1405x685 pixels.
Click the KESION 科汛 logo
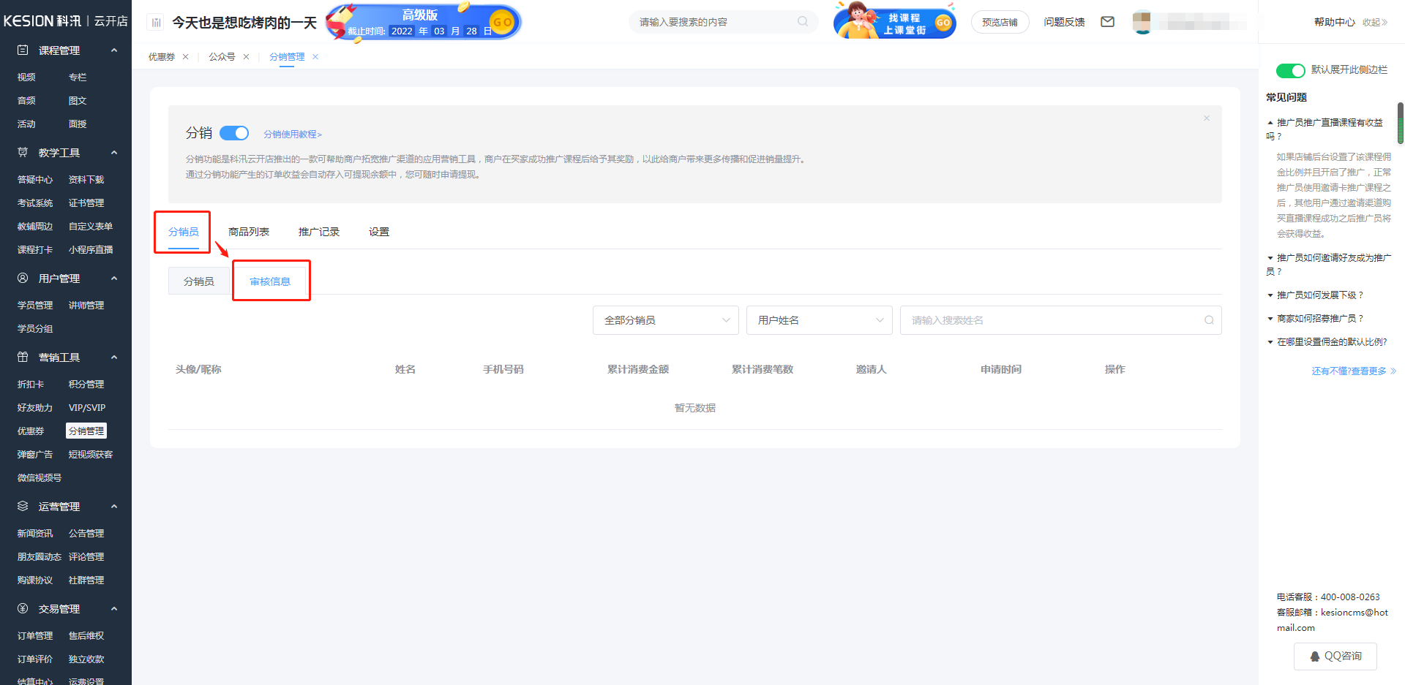coord(42,21)
